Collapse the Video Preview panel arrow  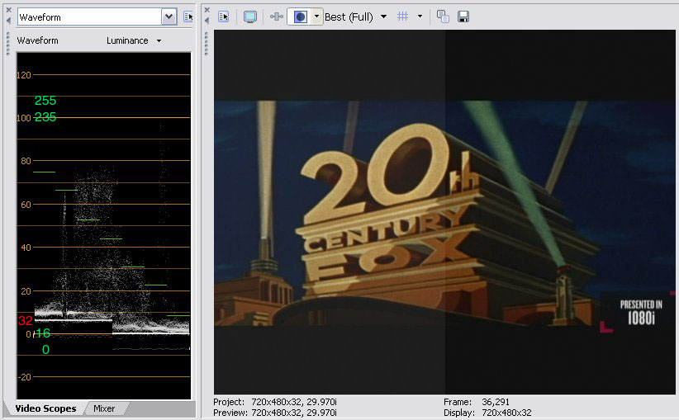point(207,21)
